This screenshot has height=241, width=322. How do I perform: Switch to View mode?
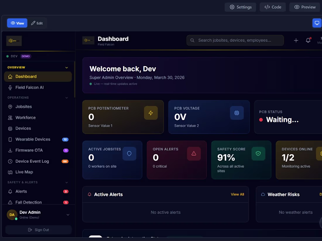tap(17, 23)
